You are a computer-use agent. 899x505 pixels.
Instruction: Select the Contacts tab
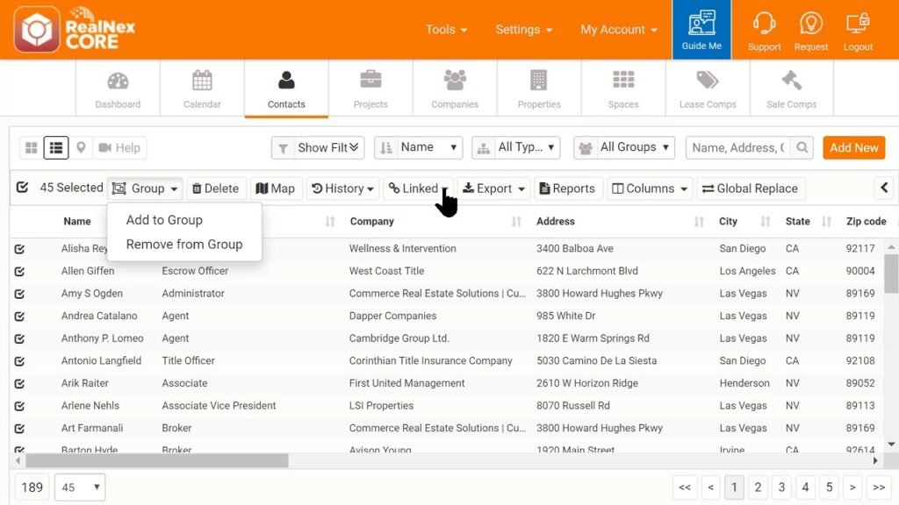pos(286,89)
